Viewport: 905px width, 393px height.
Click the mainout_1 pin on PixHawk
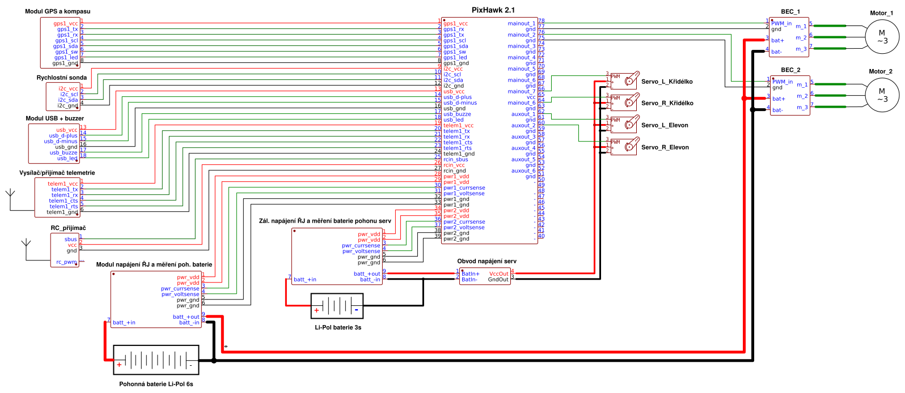point(521,24)
